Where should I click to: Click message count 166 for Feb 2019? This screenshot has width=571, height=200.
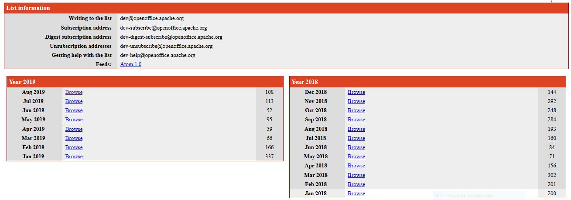click(x=269, y=147)
